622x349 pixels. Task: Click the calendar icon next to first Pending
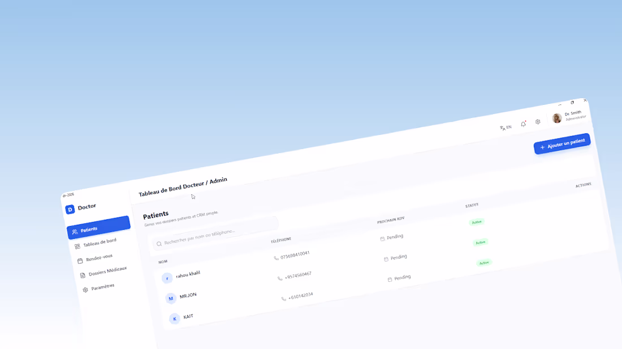click(x=383, y=239)
